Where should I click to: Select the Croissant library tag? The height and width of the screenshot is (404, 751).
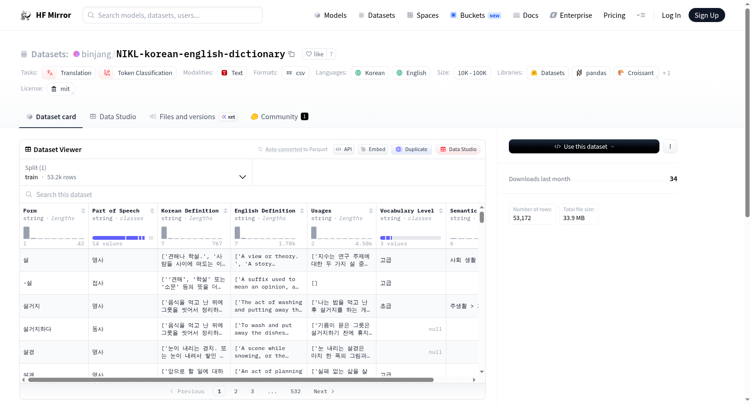tap(636, 73)
